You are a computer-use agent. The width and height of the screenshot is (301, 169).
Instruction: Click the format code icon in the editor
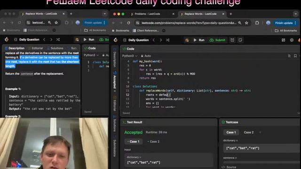289,56
